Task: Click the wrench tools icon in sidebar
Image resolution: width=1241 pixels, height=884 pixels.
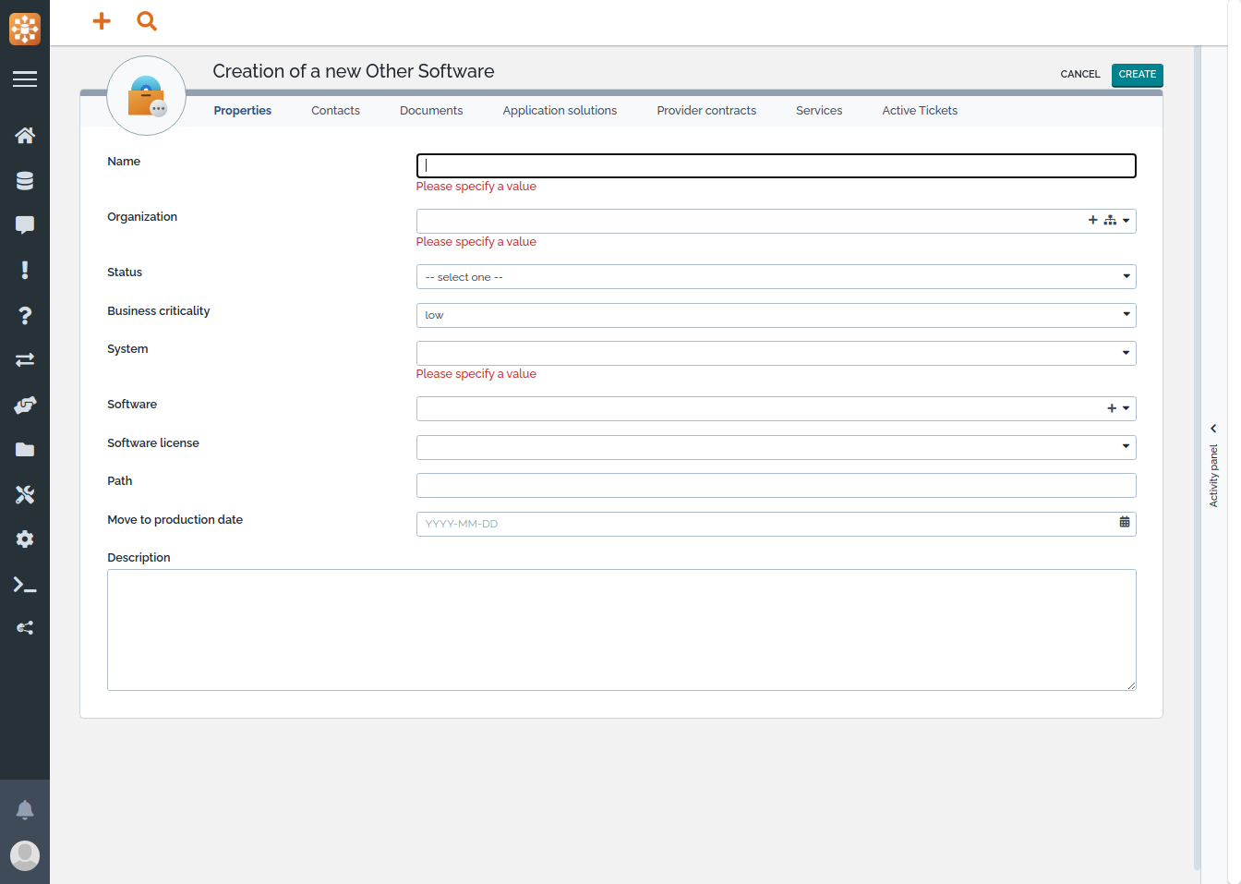Action: coord(25,495)
